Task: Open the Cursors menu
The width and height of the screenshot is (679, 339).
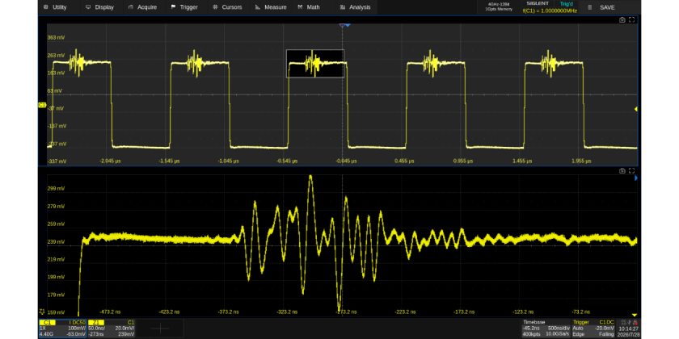Action: coord(228,7)
